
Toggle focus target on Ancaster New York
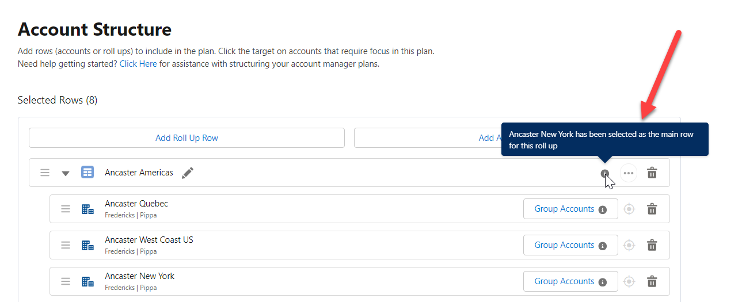[x=629, y=281]
